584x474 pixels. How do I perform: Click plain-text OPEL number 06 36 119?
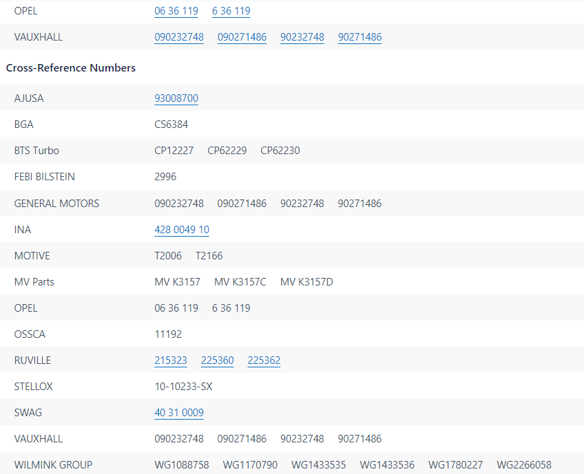(176, 308)
